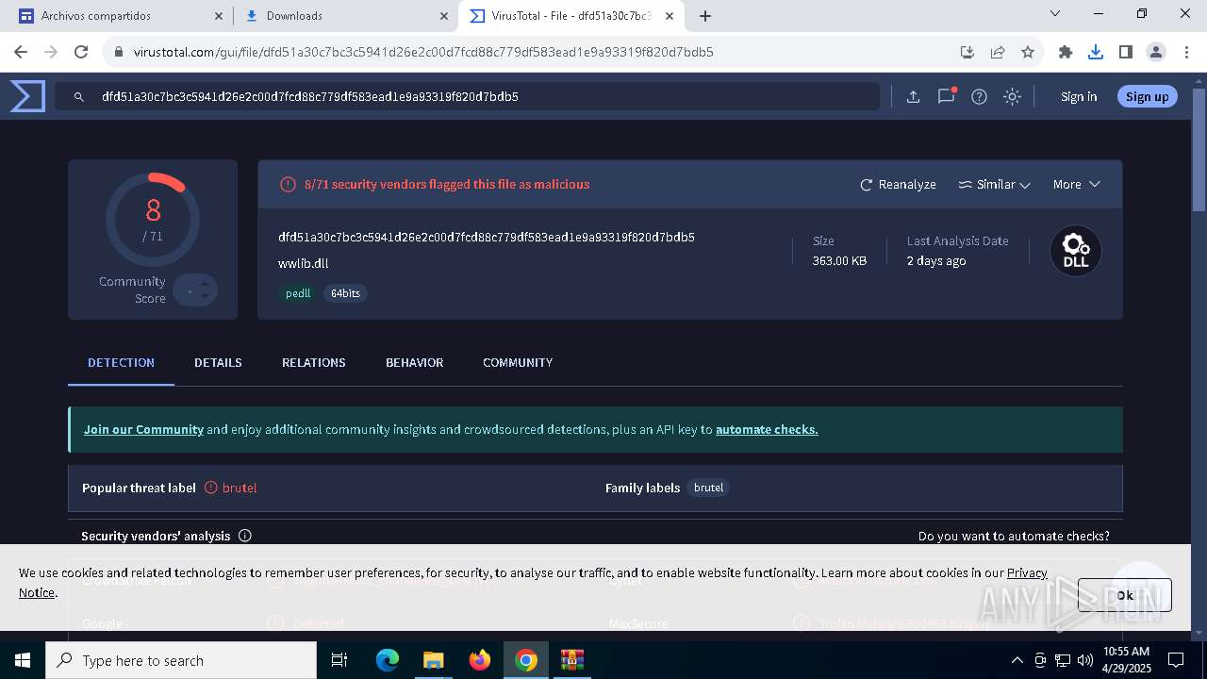1207x679 pixels.
Task: Click the brutel family label tag
Action: [x=708, y=488]
